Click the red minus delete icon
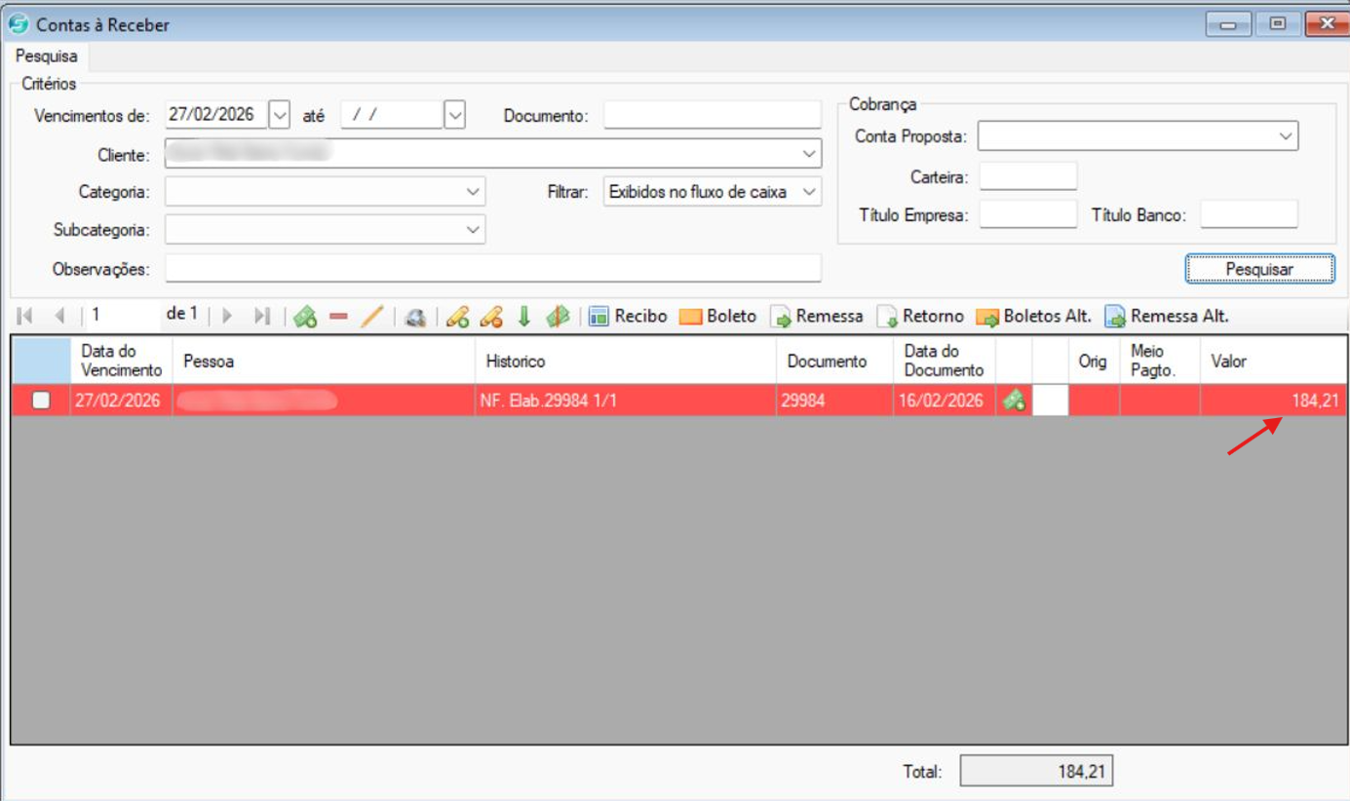Image resolution: width=1350 pixels, height=801 pixels. click(338, 317)
